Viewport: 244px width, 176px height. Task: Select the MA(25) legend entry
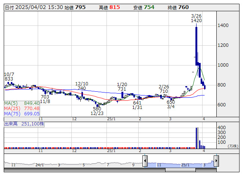click(22, 108)
